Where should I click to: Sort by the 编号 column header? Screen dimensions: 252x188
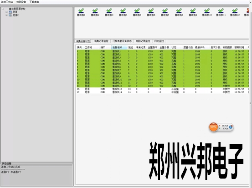80,47
